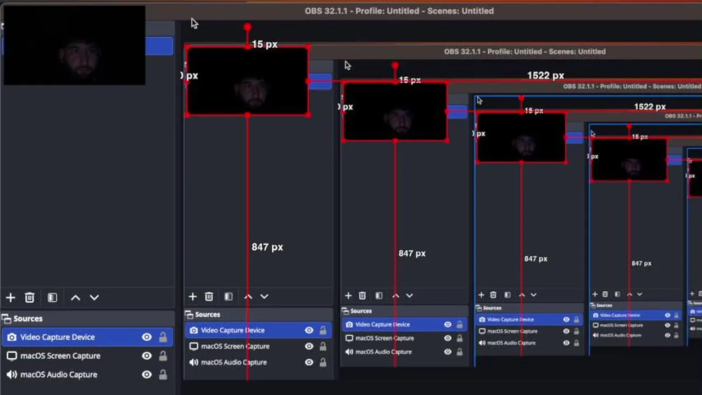Click the unboxed webcam thumbnail in the top corner
The image size is (702, 395).
tap(74, 45)
